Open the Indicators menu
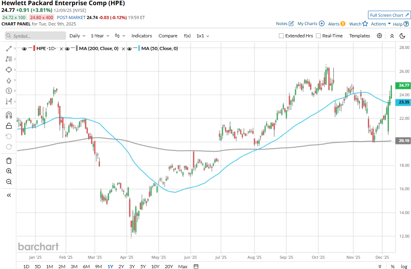This screenshot has height=269, width=411. pos(142,36)
